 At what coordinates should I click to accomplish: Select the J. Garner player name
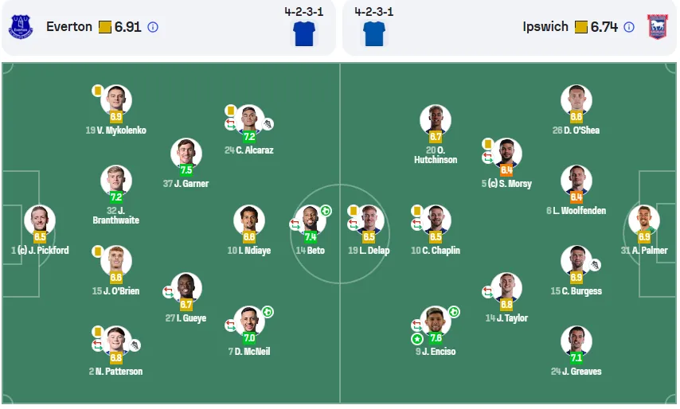coord(186,184)
